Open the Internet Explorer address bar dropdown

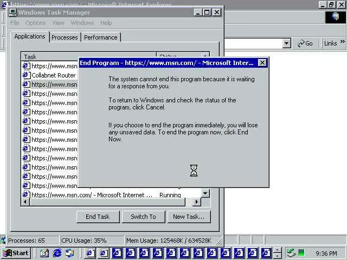coord(287,43)
